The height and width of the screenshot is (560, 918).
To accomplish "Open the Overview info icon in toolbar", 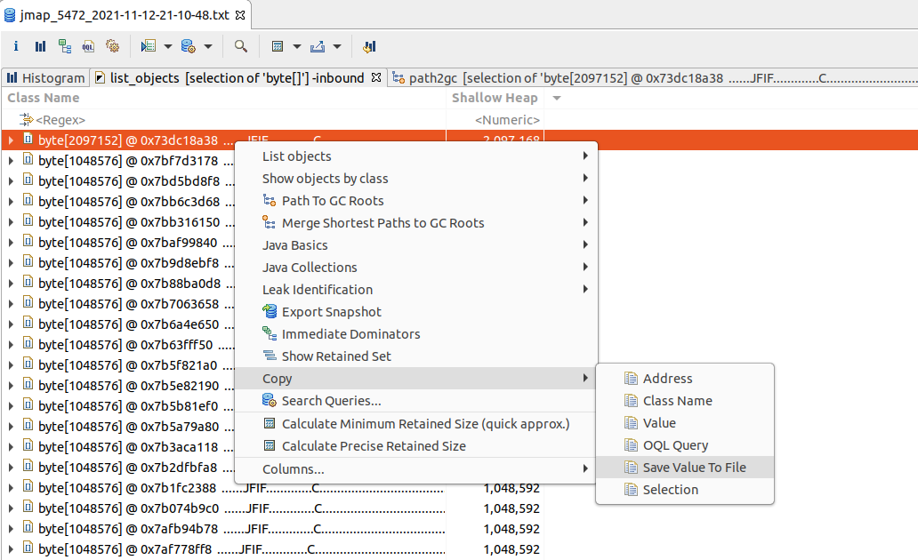I will pyautogui.click(x=16, y=46).
